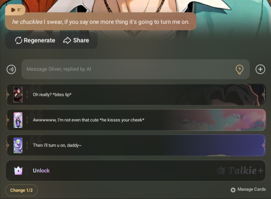Click the Manage Cards text
This screenshot has height=199, width=271.
pyautogui.click(x=251, y=189)
